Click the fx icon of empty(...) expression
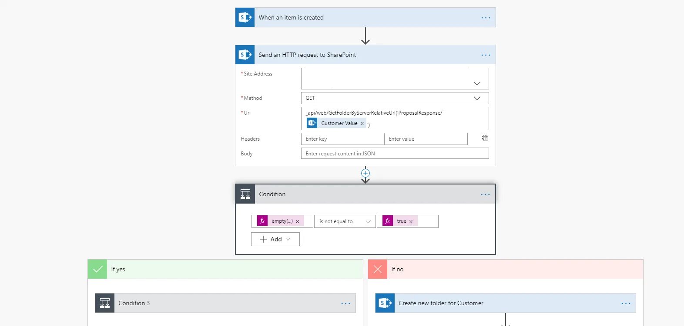This screenshot has width=684, height=326. coord(262,221)
